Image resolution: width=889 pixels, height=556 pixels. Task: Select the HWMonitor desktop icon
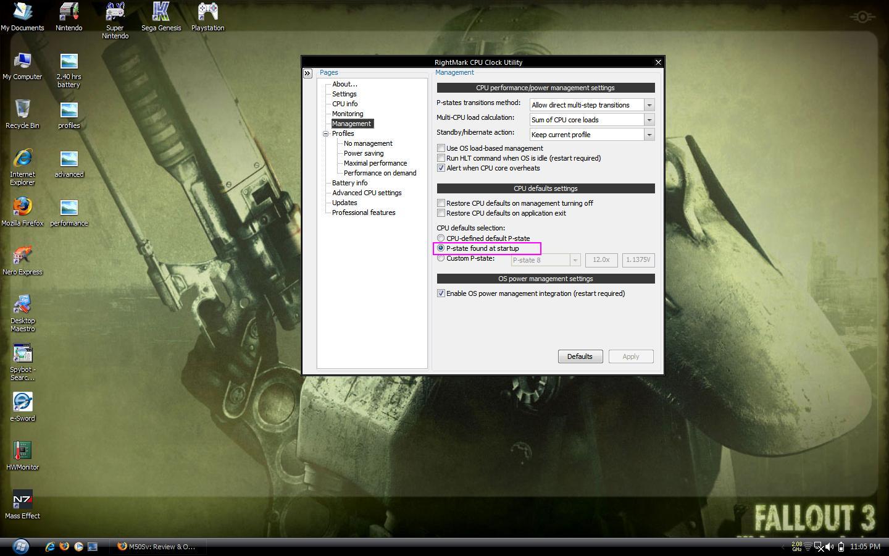pyautogui.click(x=22, y=456)
